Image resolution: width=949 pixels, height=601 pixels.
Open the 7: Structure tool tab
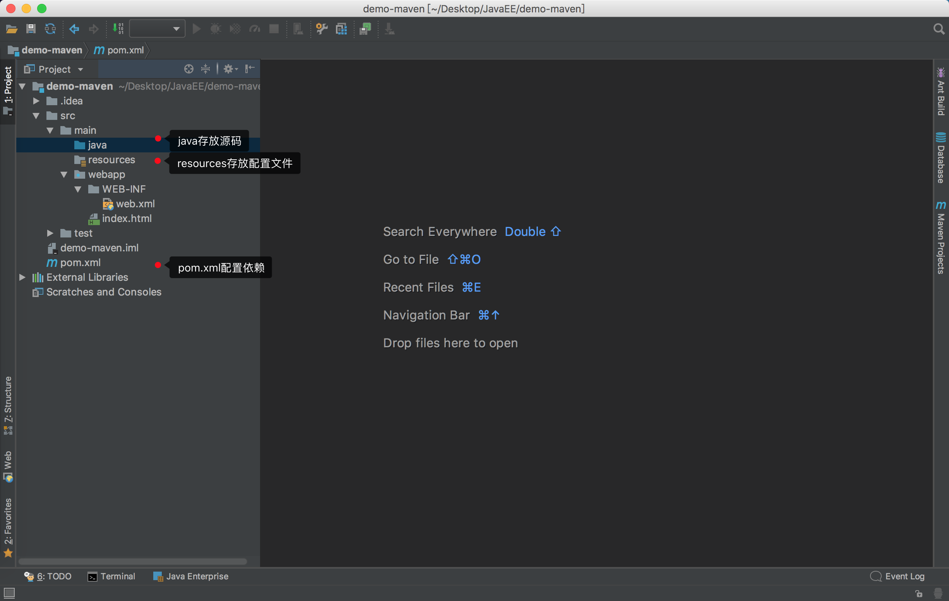point(8,405)
